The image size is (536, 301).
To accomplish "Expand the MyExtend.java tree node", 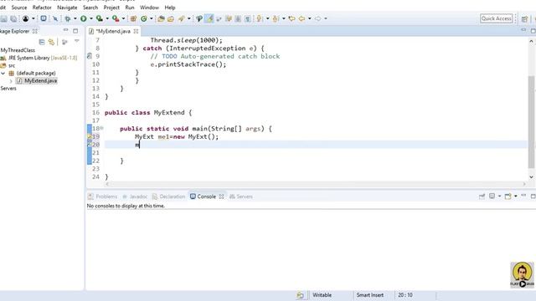I will pos(11,81).
